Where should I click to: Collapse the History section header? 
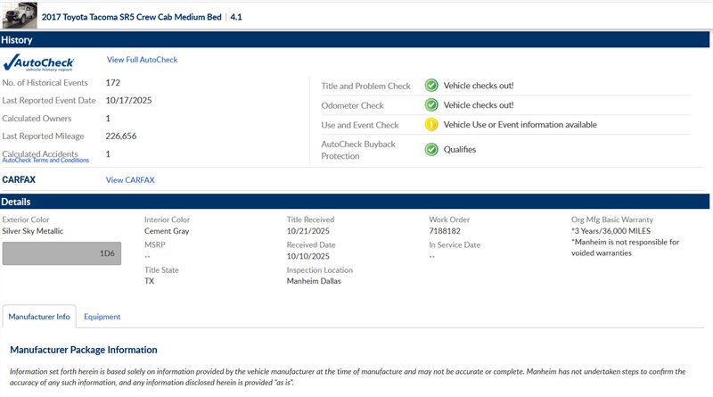[x=356, y=40]
